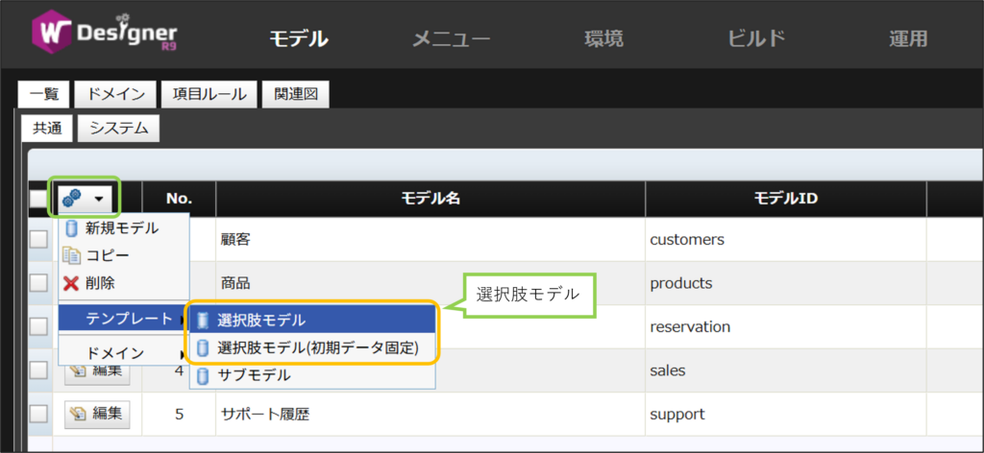Open the メニュー top navigation tab

[x=451, y=39]
